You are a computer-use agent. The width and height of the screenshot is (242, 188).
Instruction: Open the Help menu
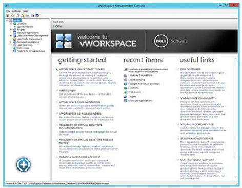click(25, 11)
